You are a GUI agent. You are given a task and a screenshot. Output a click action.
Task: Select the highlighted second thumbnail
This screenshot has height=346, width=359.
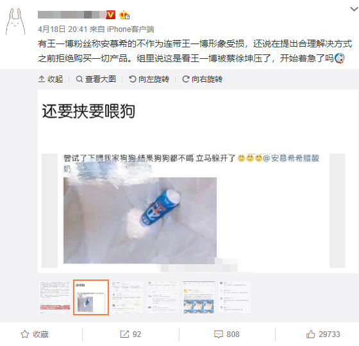(x=91, y=297)
